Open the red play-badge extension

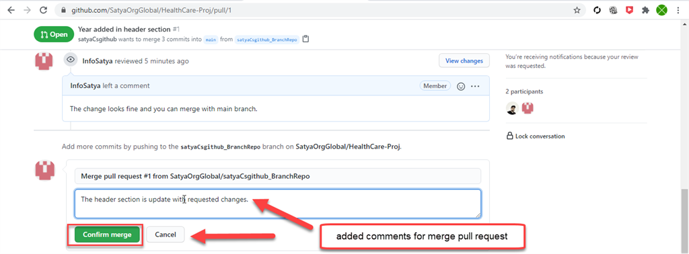point(629,10)
